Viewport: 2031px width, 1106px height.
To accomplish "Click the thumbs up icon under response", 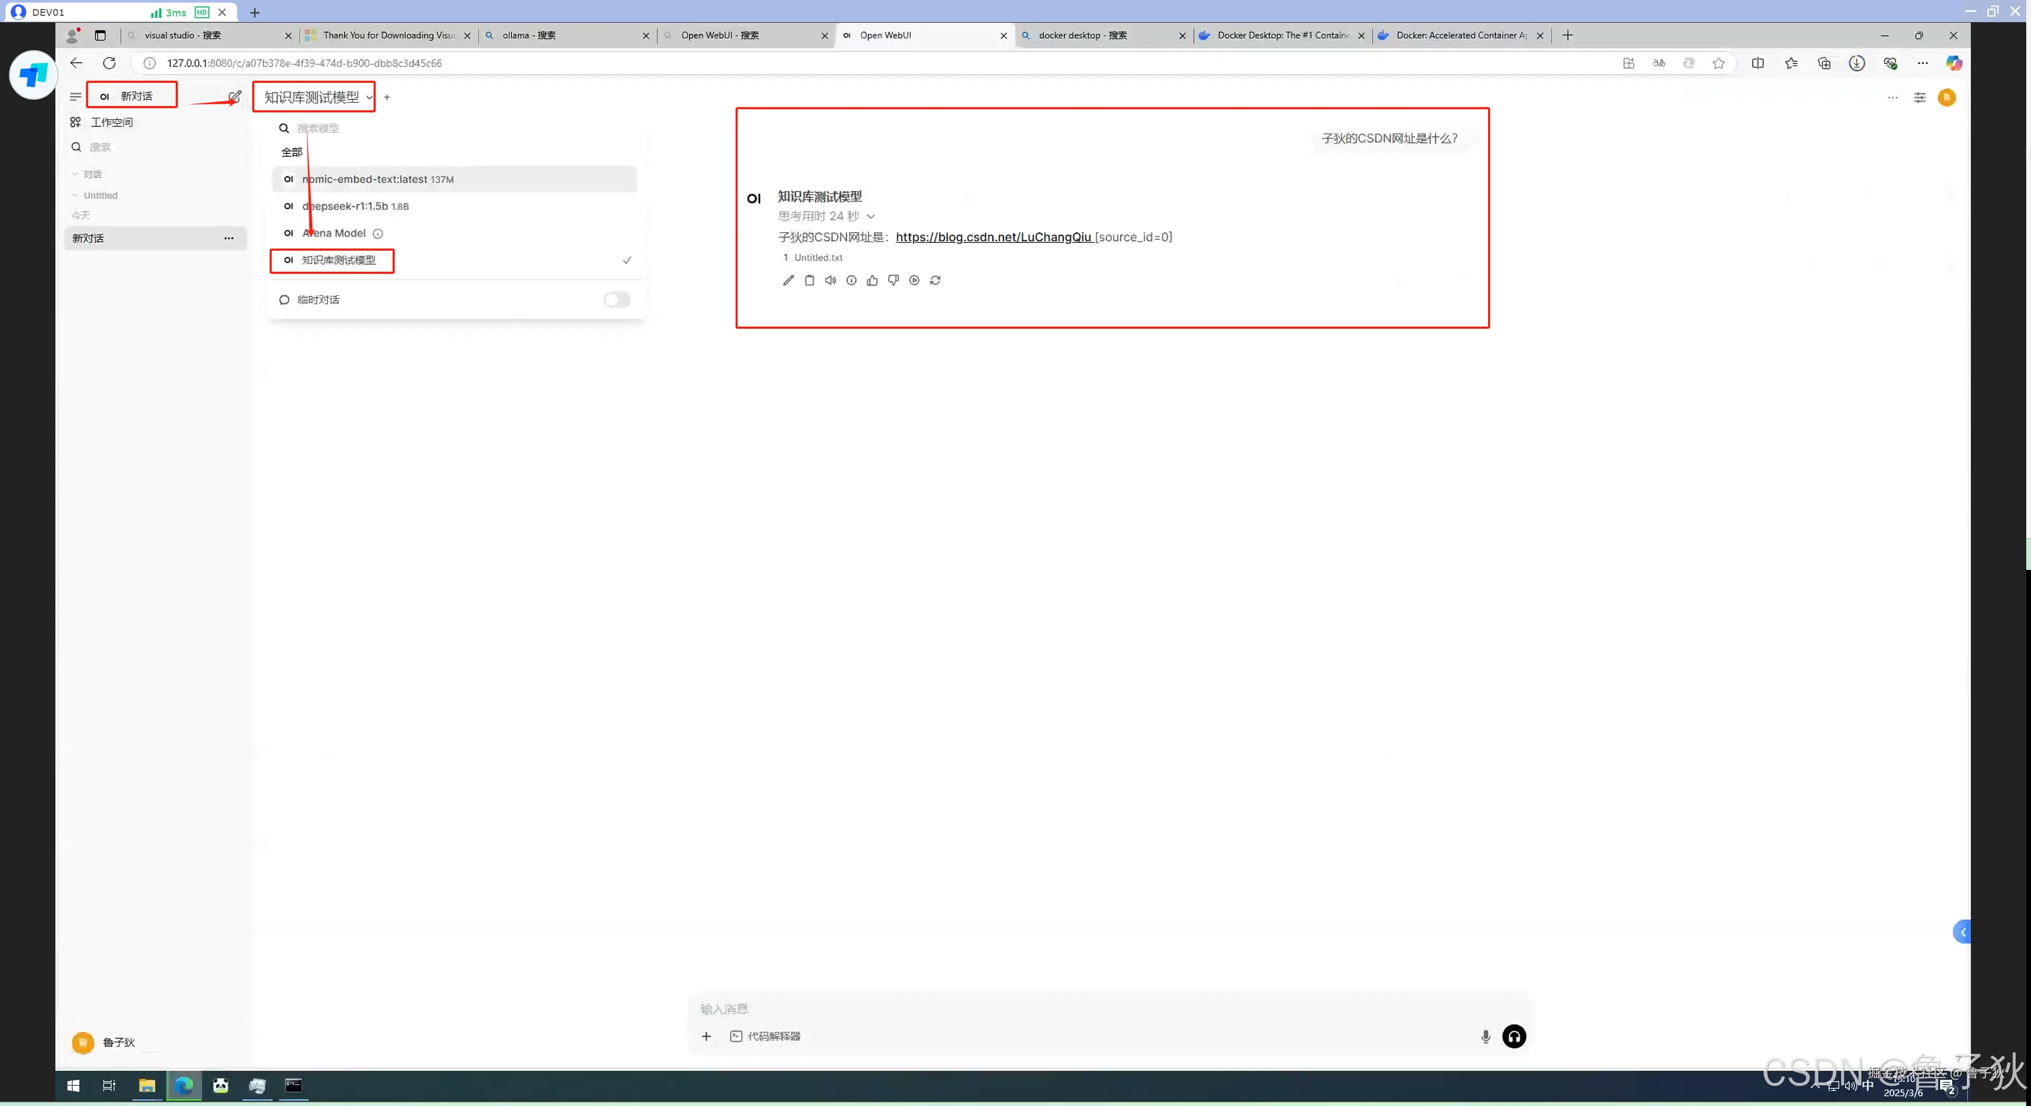I will click(x=872, y=281).
